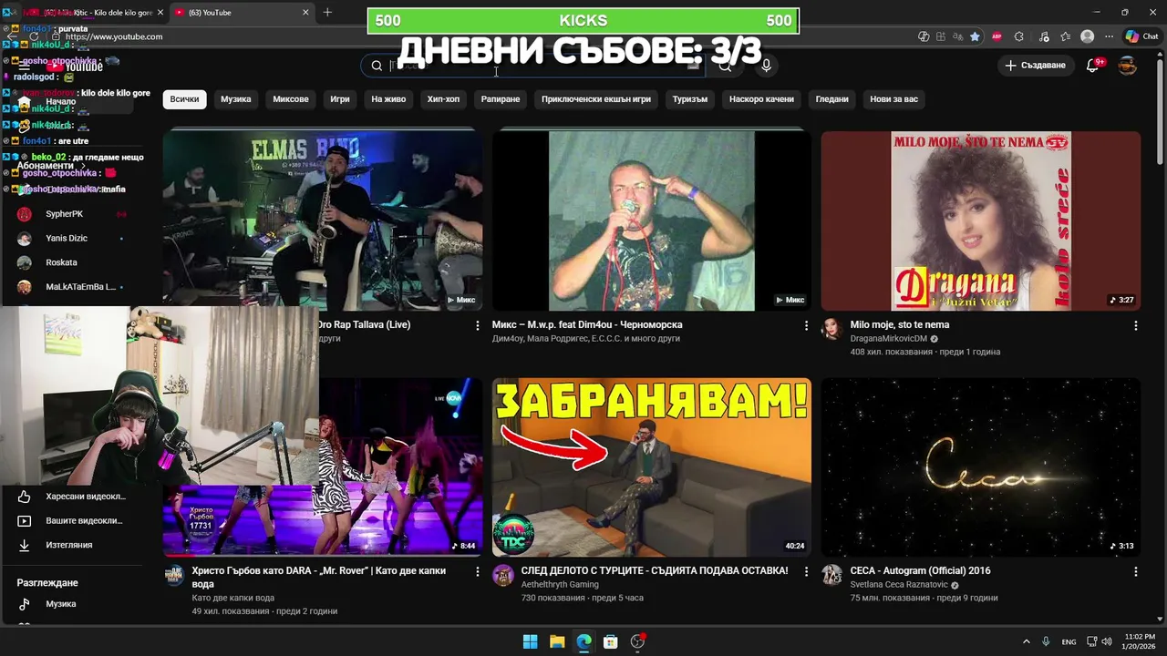Click the favorites star in address bar
Viewport: 1167px width, 656px height.
pos(975,36)
